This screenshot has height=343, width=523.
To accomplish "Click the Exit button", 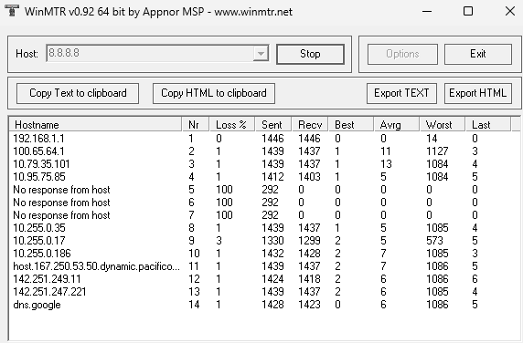I will (477, 54).
